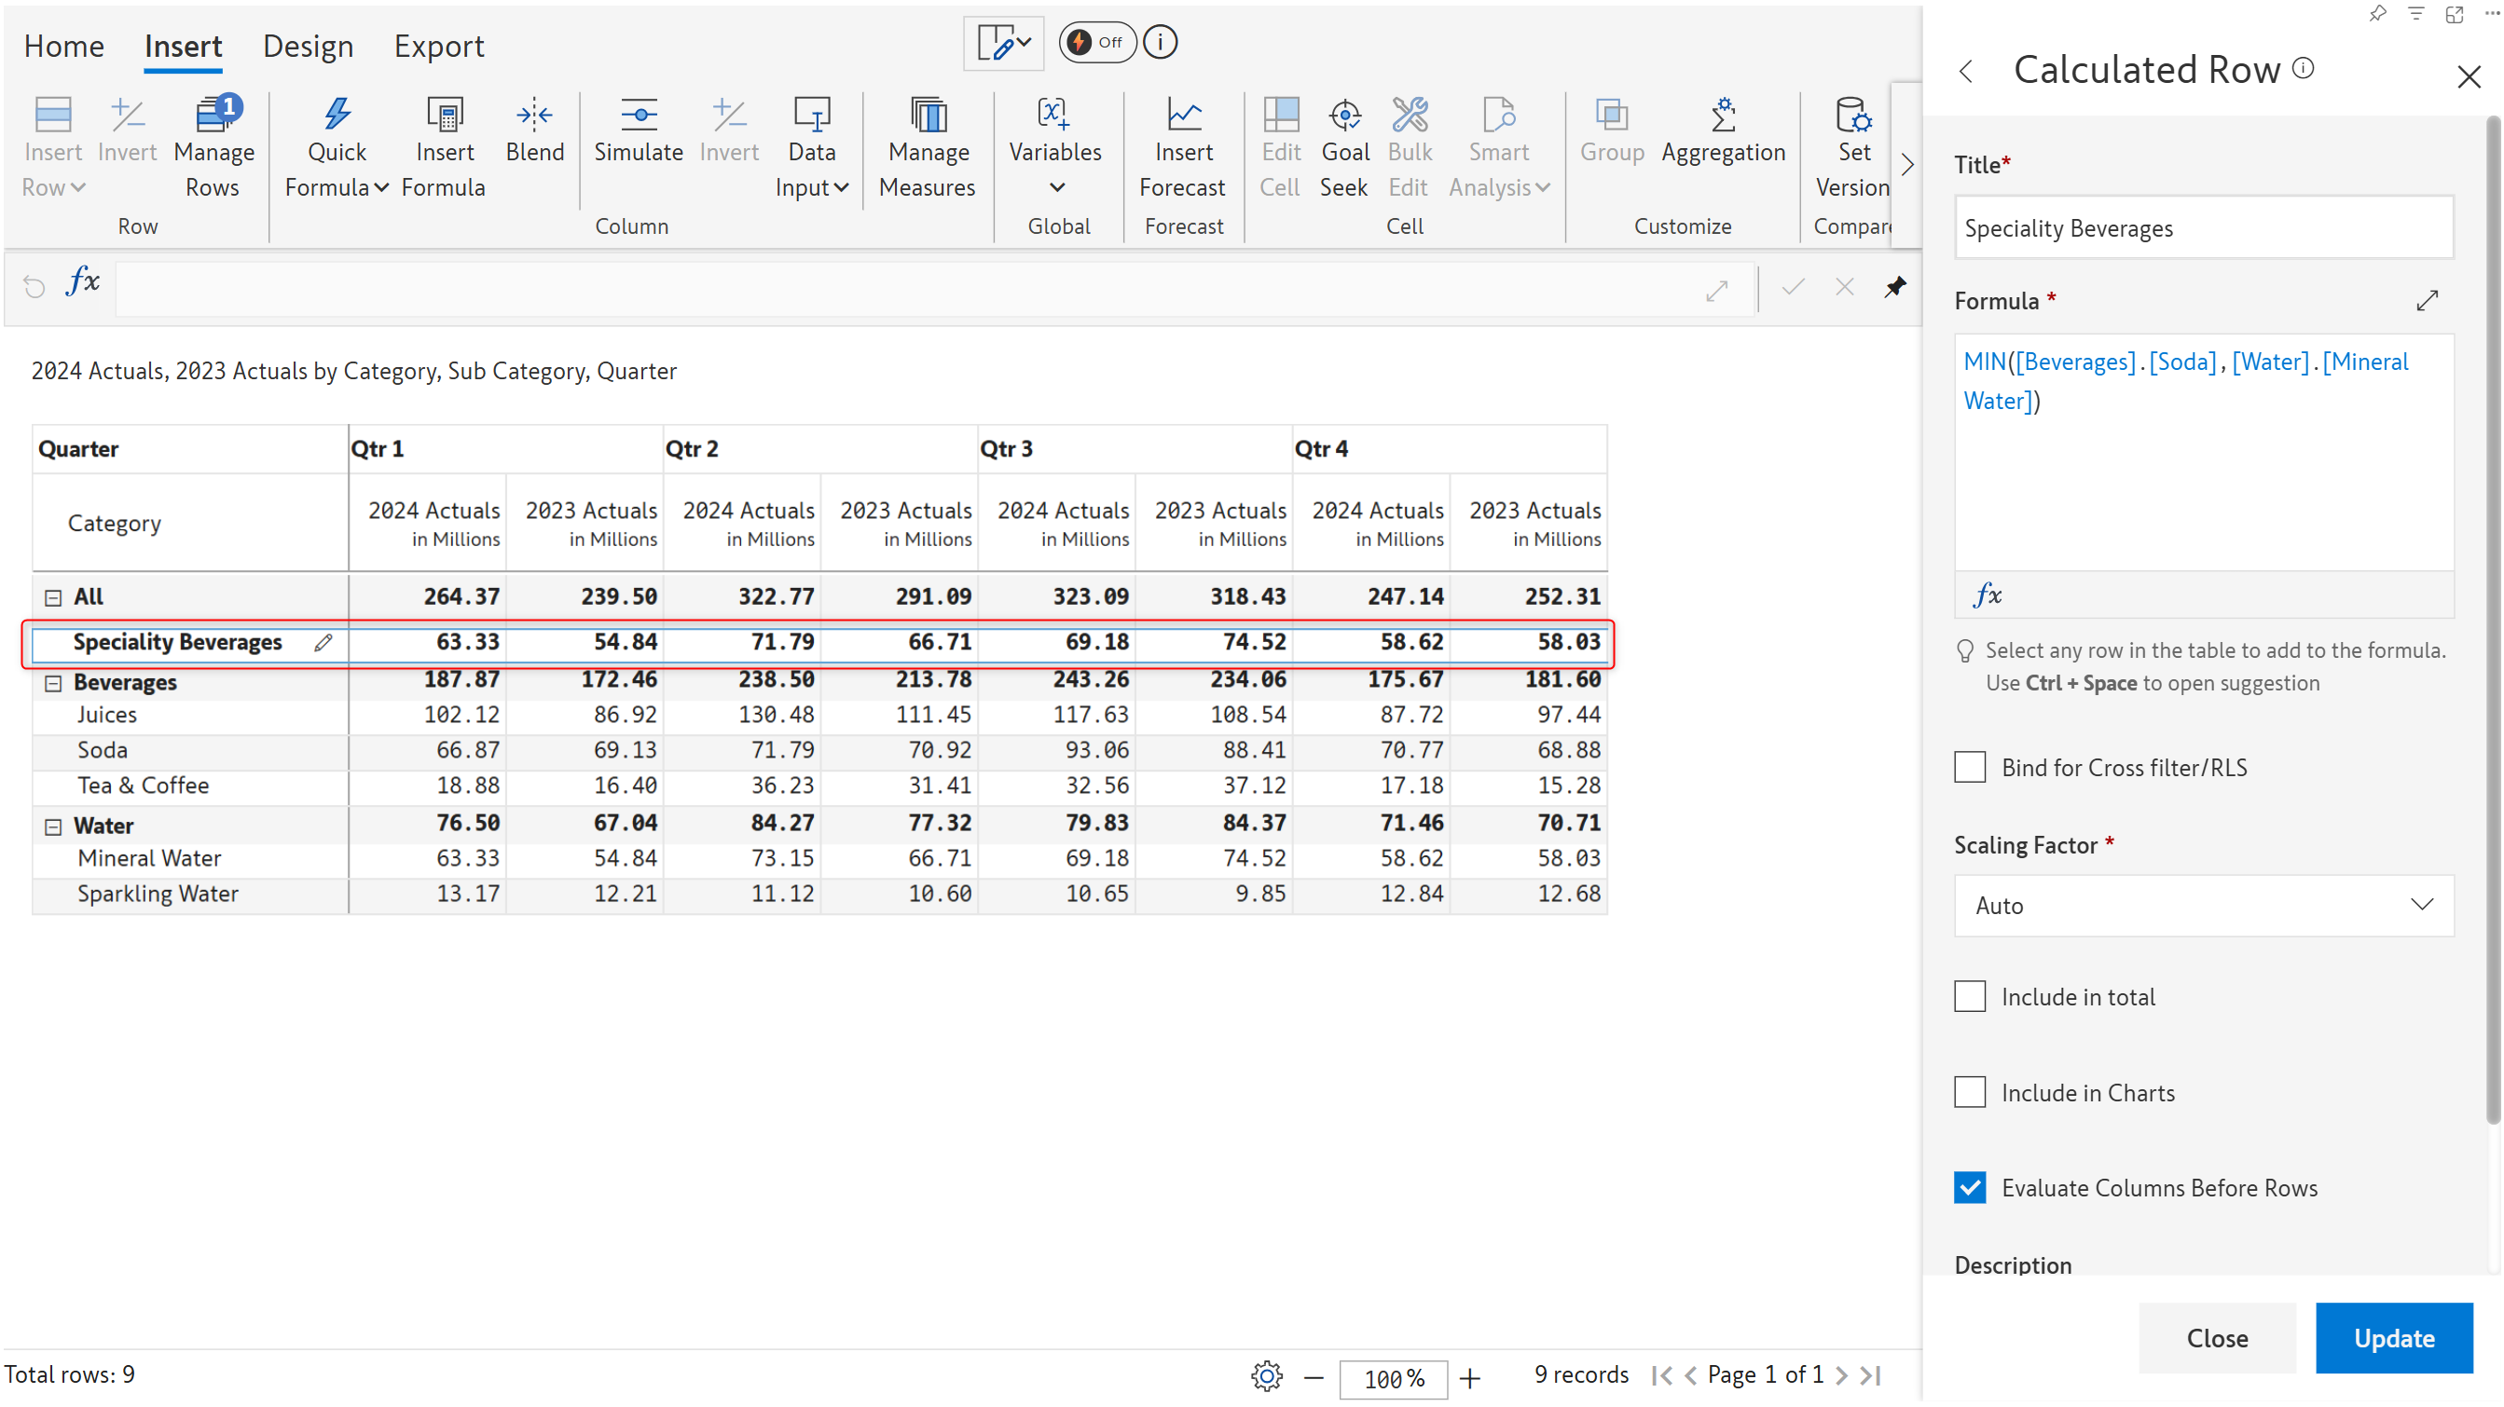Click the formula bar pin icon
The width and height of the screenshot is (2504, 1407).
[1894, 287]
